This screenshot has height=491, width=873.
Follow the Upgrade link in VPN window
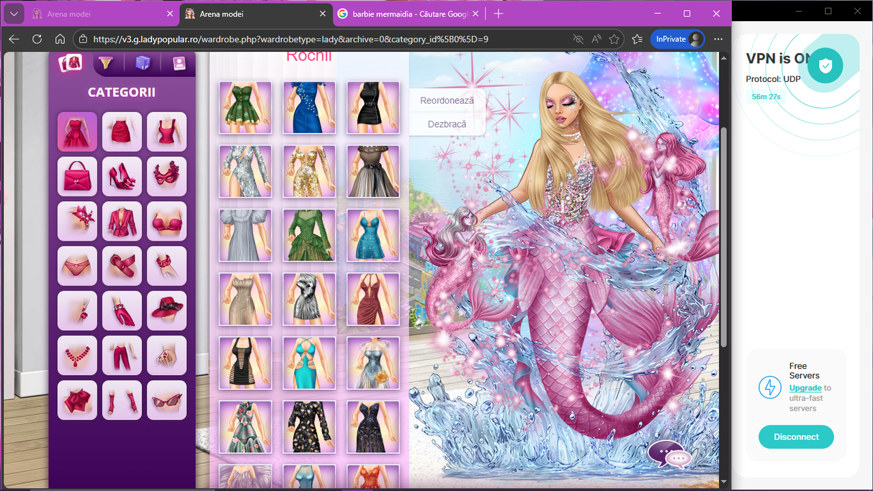805,388
